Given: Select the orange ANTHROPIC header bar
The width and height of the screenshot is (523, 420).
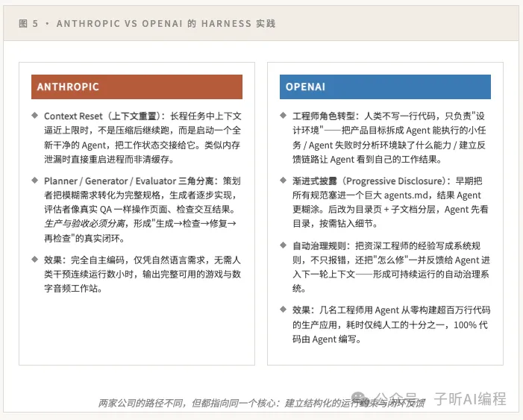Looking at the screenshot, I should click(137, 87).
